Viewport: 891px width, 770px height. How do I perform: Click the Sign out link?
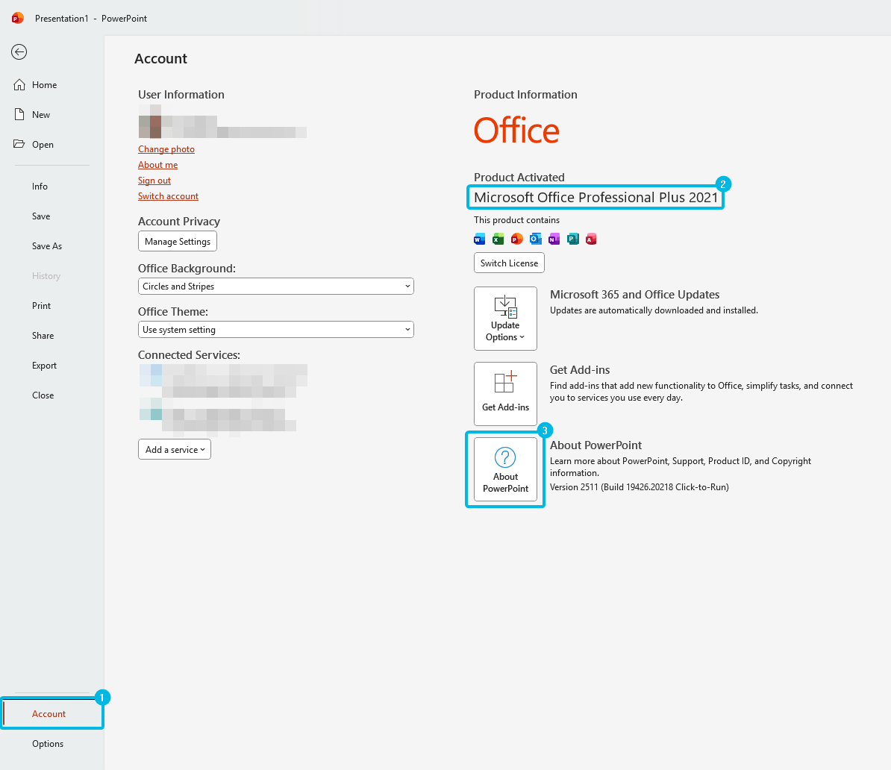[154, 180]
